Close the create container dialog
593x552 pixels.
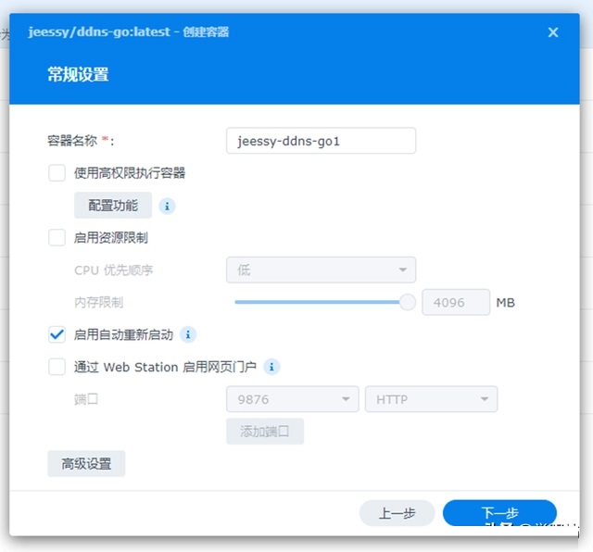point(553,32)
